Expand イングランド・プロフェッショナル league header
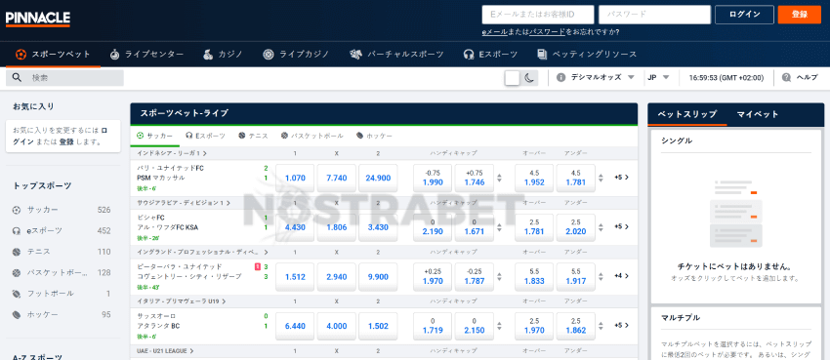830x360 pixels. 202,252
